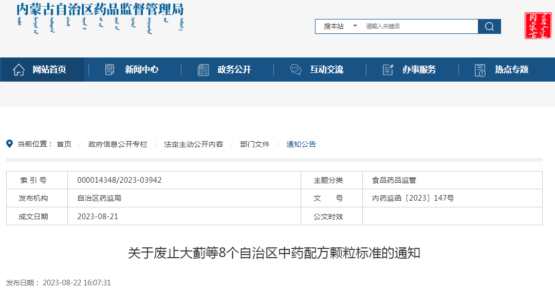Open the 互动交流 menu item
This screenshot has height=291, width=555.
tap(327, 70)
